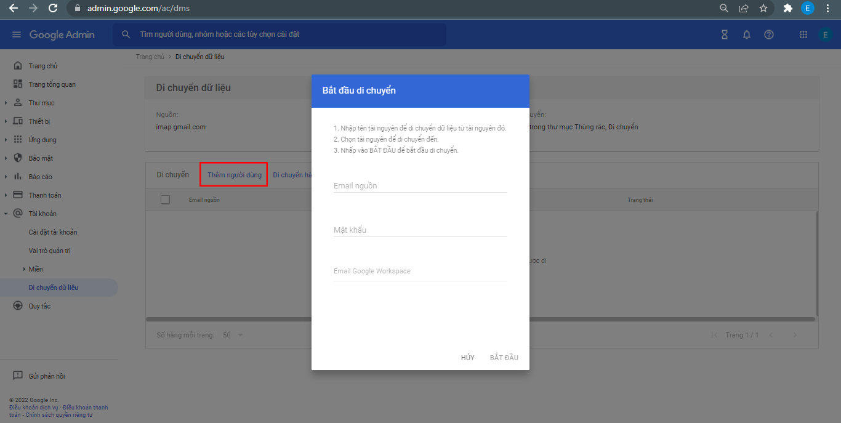Click the browser forward arrow

(33, 9)
